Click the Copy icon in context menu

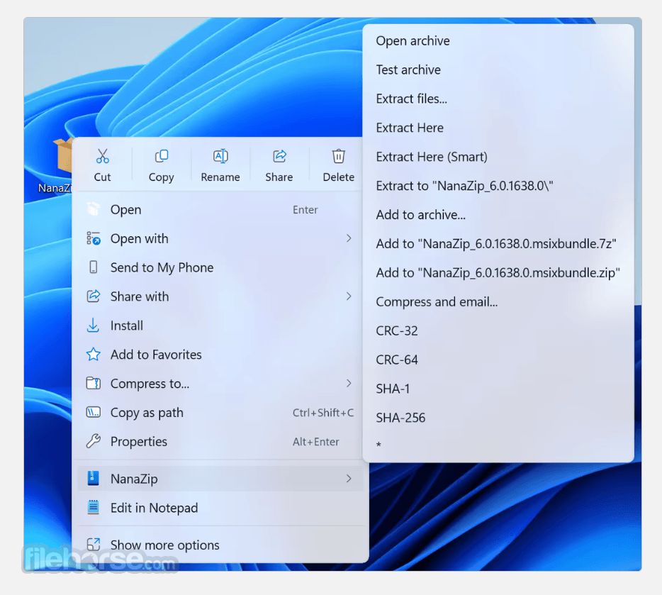pos(162,156)
